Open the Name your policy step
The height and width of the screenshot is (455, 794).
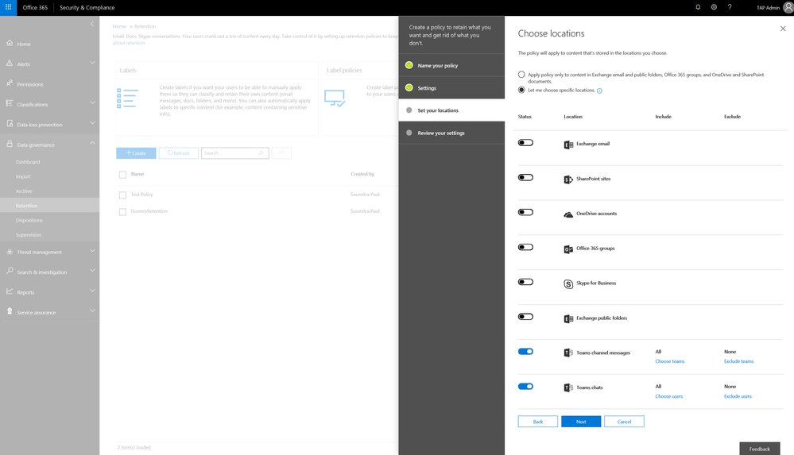pos(451,65)
